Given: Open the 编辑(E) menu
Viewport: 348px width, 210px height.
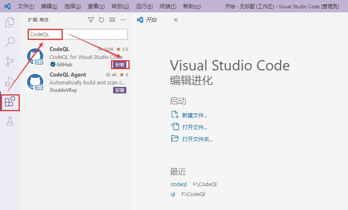Looking at the screenshot, I should [x=49, y=7].
